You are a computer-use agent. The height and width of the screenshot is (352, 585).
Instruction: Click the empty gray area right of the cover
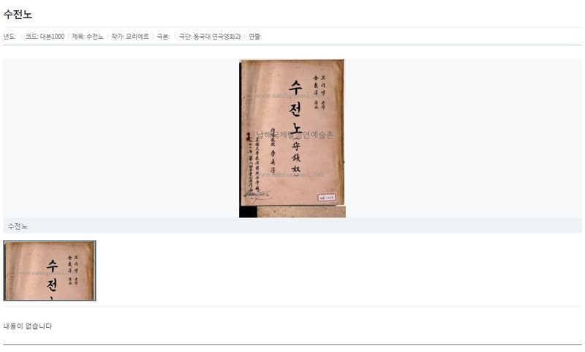pos(463,138)
